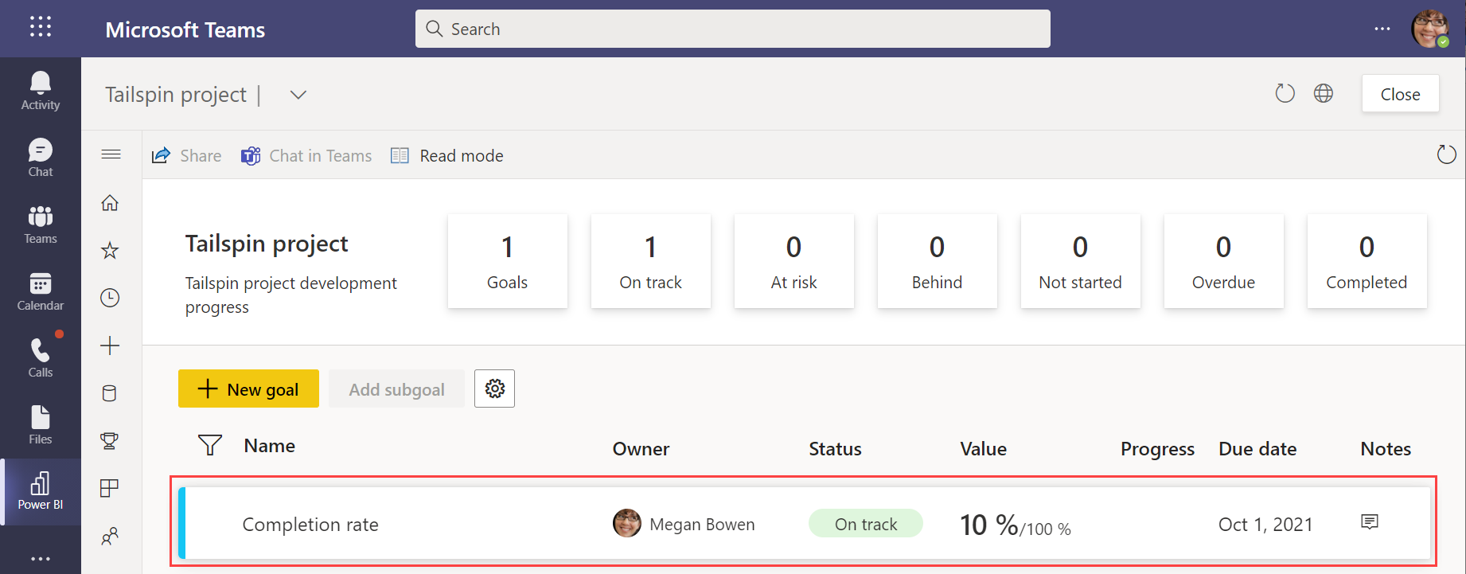Viewport: 1466px width, 574px height.
Task: Click the Megan Bowen owner cell
Action: [x=684, y=524]
